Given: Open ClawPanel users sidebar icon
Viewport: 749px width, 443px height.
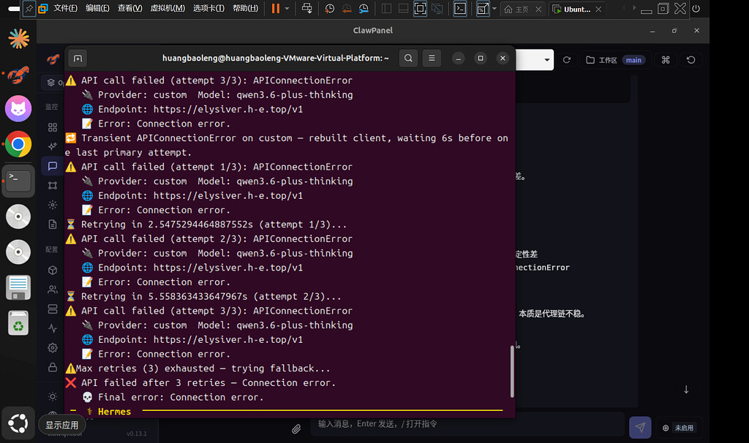Looking at the screenshot, I should (53, 289).
